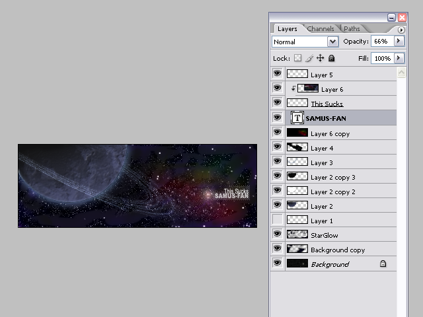Click the 'This Sucks' layer name
This screenshot has width=423, height=317.
coord(327,104)
